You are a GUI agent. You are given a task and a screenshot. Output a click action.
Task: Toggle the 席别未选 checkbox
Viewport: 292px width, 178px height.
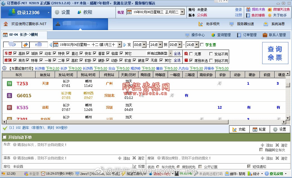point(191,60)
